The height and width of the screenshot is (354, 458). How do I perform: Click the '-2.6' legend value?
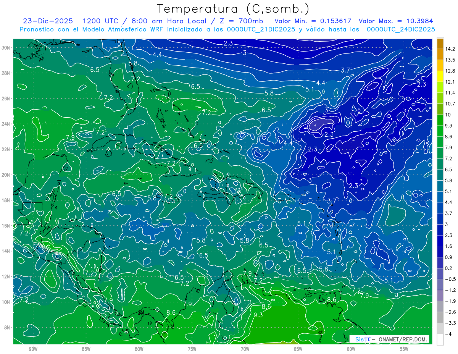[x=451, y=312]
